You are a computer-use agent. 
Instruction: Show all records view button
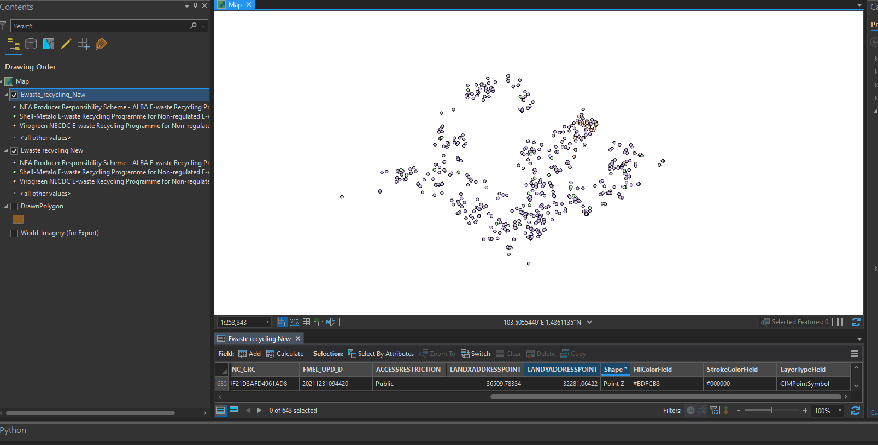pyautogui.click(x=221, y=410)
